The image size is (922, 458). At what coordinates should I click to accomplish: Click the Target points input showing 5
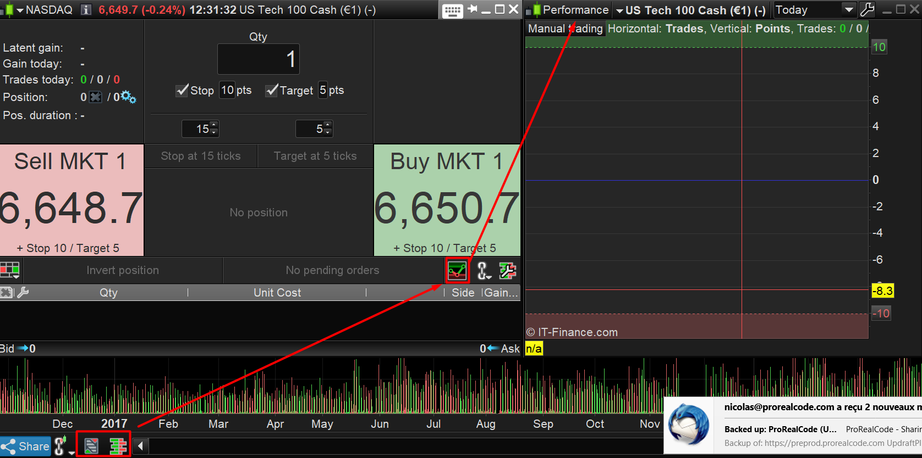point(323,90)
